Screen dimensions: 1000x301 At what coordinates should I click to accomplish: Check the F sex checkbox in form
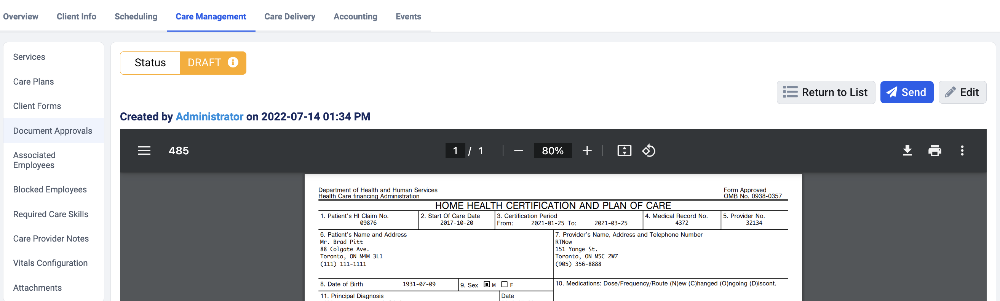click(504, 284)
